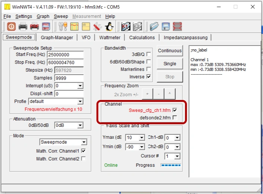Screen dimensions: 263x194
Task: Click the penguin icon
Action: (109, 26)
